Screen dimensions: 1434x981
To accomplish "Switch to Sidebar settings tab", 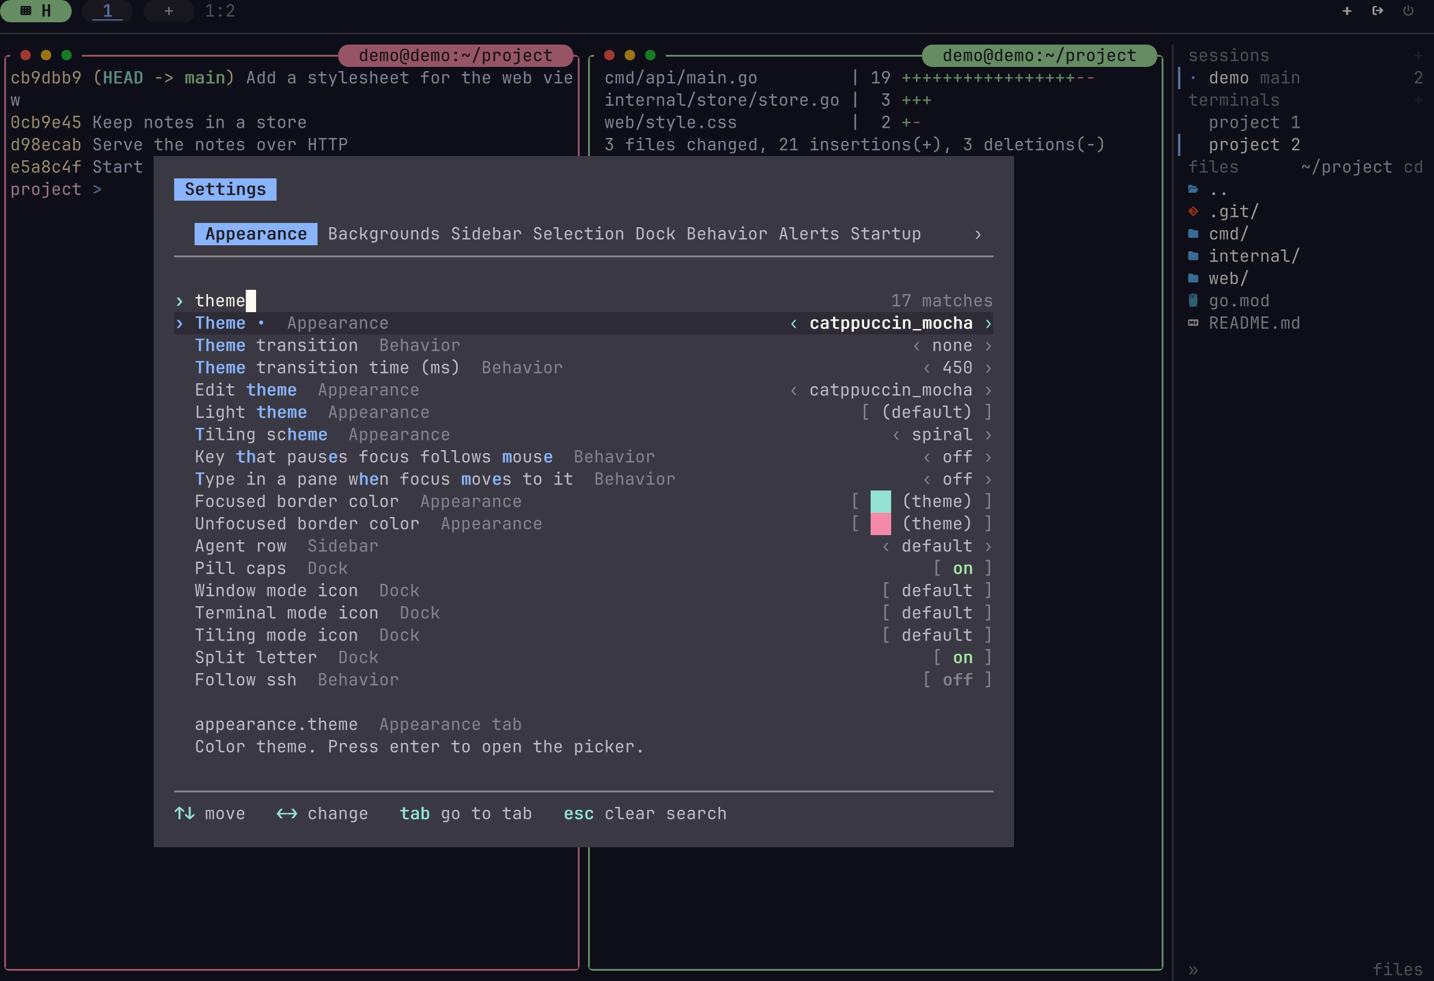I will pyautogui.click(x=486, y=234).
